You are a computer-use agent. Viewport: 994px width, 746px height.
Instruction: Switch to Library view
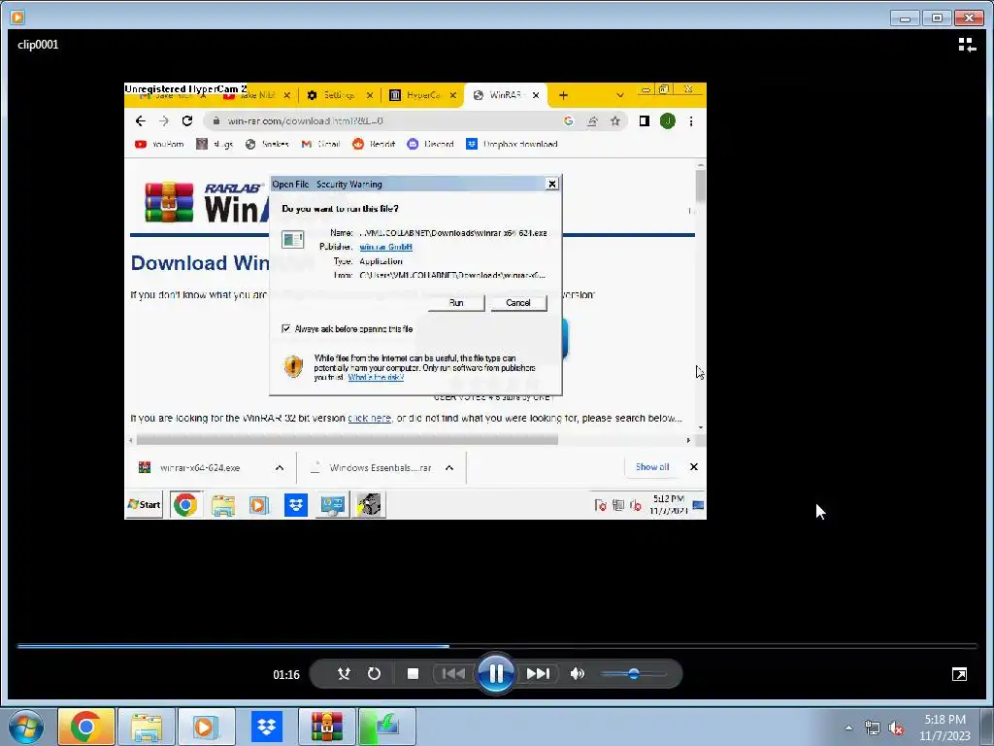coord(967,45)
